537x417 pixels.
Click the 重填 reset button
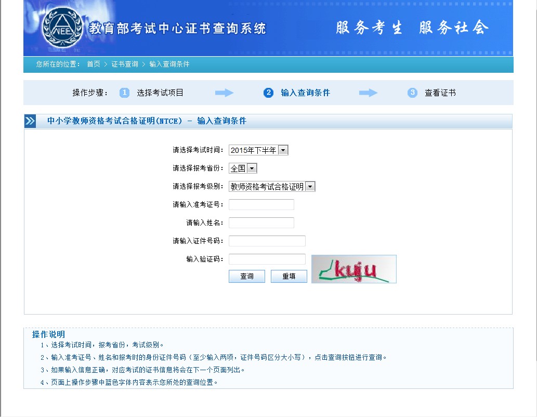pyautogui.click(x=289, y=276)
